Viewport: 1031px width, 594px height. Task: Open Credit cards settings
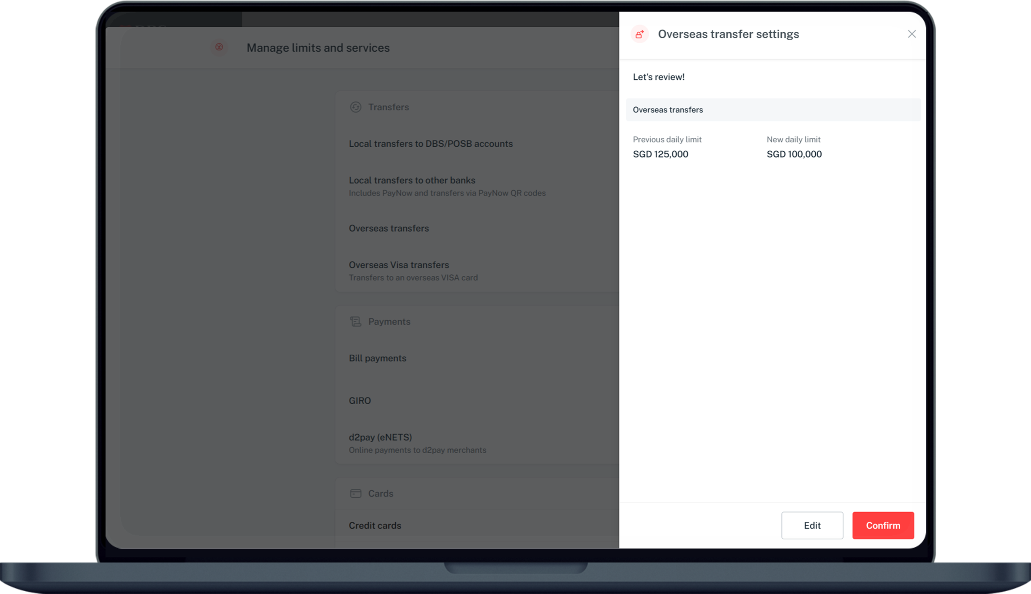pos(375,526)
